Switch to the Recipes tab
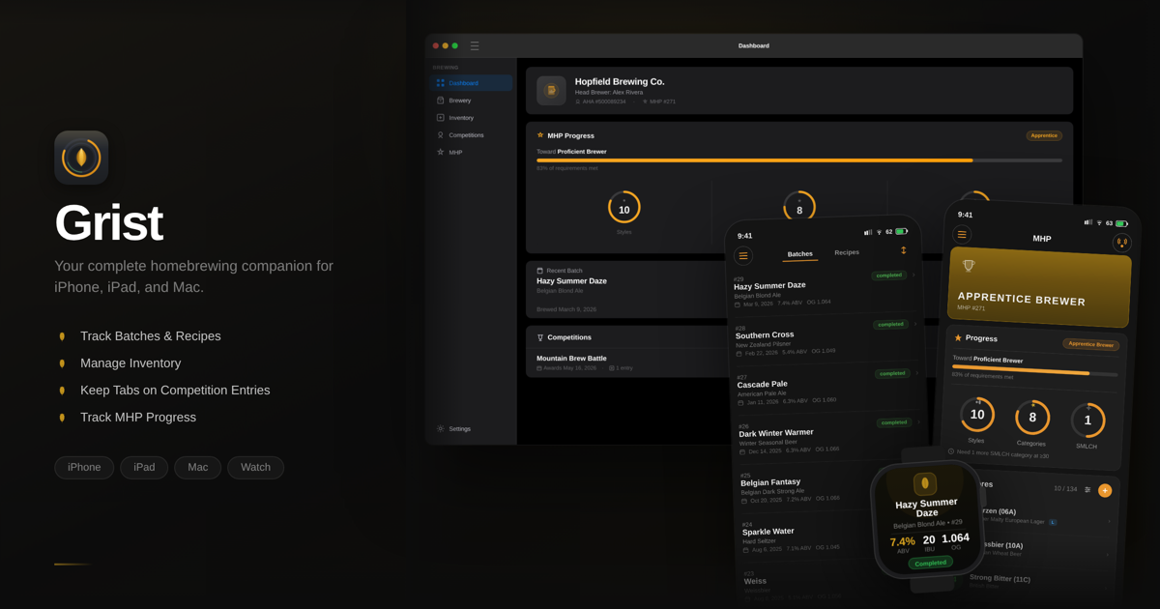Image resolution: width=1160 pixels, height=609 pixels. [x=847, y=252]
